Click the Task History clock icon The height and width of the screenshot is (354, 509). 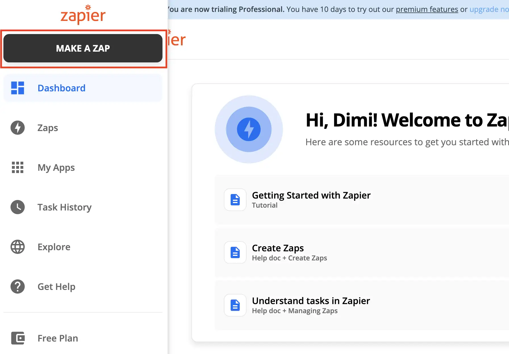point(18,207)
